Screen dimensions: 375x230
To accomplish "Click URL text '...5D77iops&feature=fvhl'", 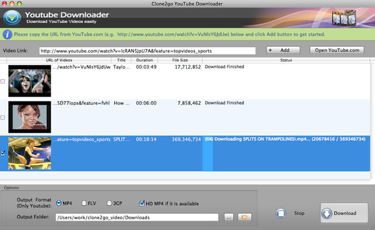I will point(81,103).
